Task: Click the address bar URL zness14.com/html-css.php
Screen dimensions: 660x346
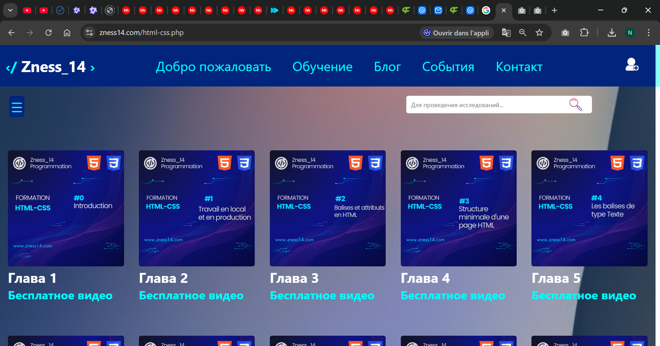Action: 141,33
